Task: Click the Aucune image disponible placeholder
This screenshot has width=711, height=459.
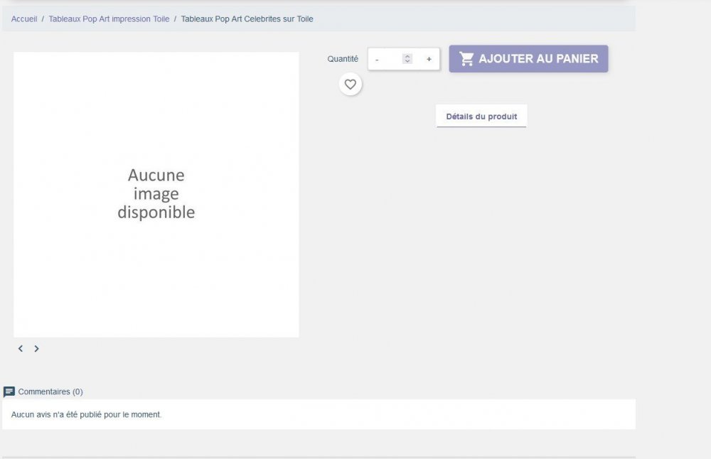Action: [x=156, y=193]
